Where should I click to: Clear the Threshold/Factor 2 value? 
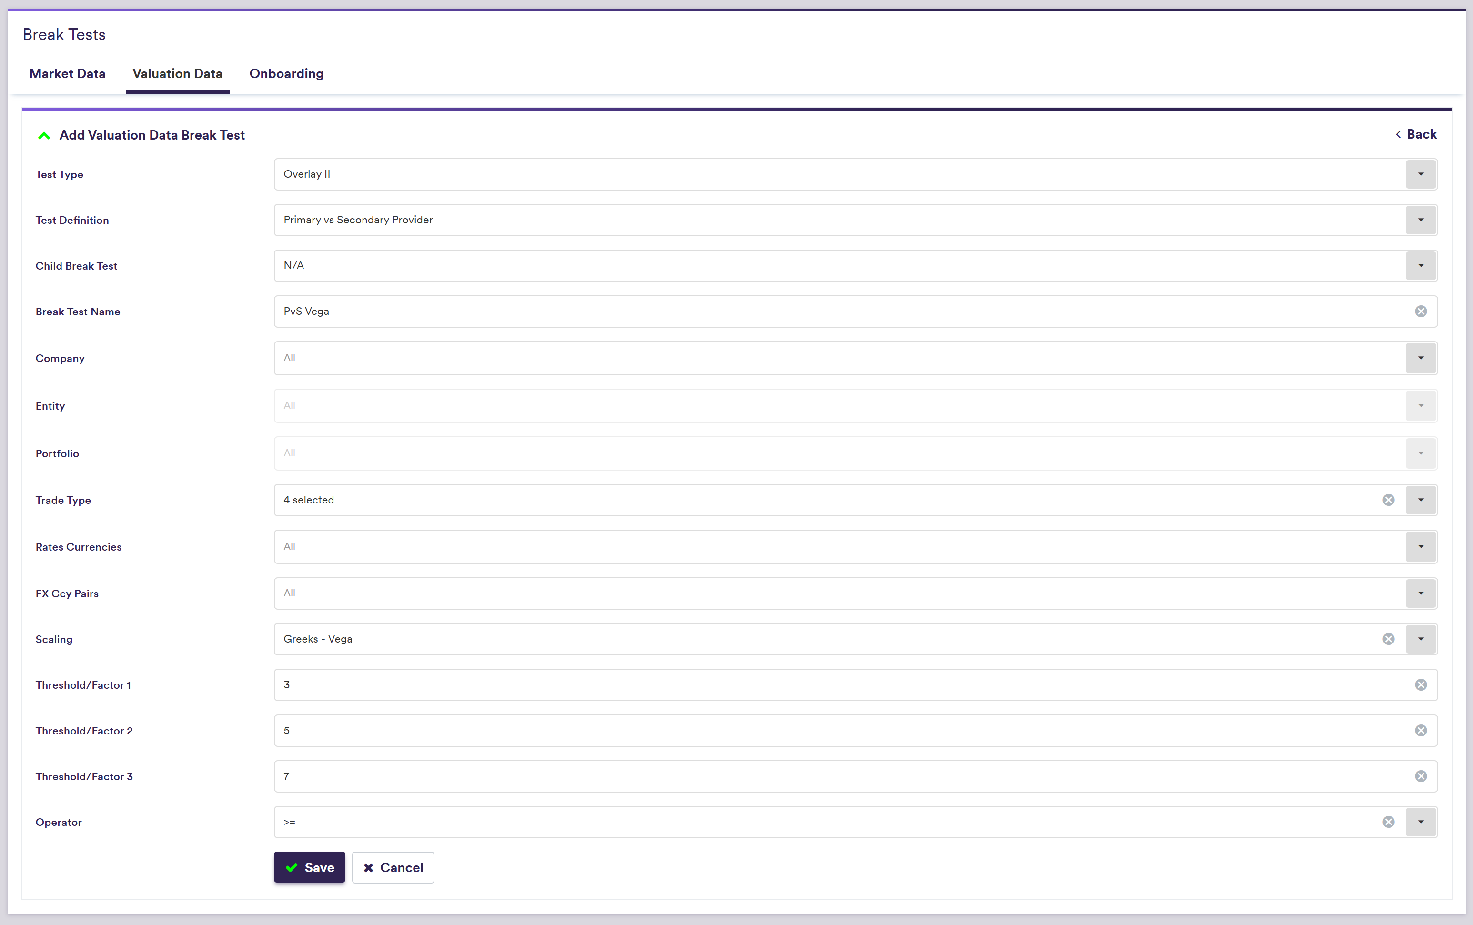pyautogui.click(x=1421, y=731)
